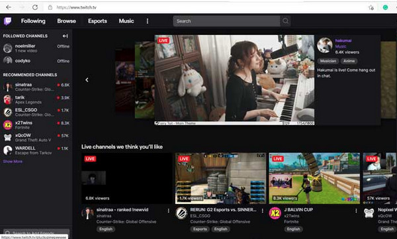Click Esports tag under RERUN stream

click(200, 229)
